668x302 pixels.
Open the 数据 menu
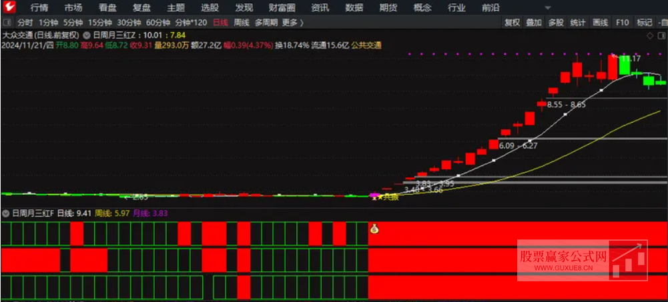click(354, 7)
